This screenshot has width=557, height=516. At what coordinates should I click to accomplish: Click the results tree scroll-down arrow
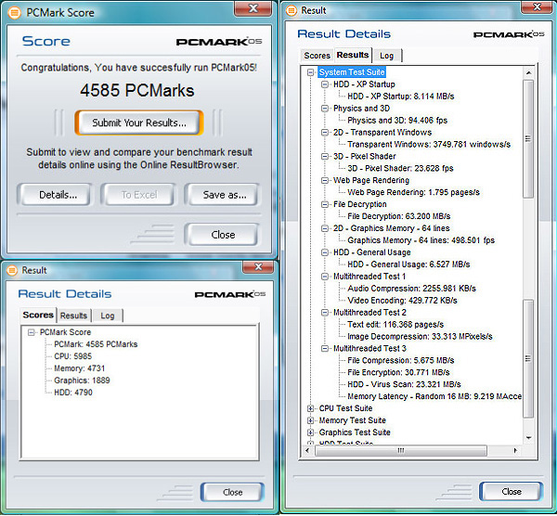[x=528, y=438]
